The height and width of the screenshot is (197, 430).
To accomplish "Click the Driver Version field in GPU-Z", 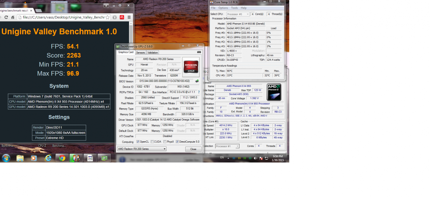I will [x=168, y=120].
